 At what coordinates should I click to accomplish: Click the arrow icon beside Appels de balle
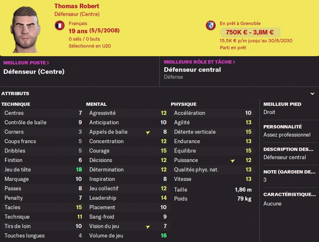[148, 132]
